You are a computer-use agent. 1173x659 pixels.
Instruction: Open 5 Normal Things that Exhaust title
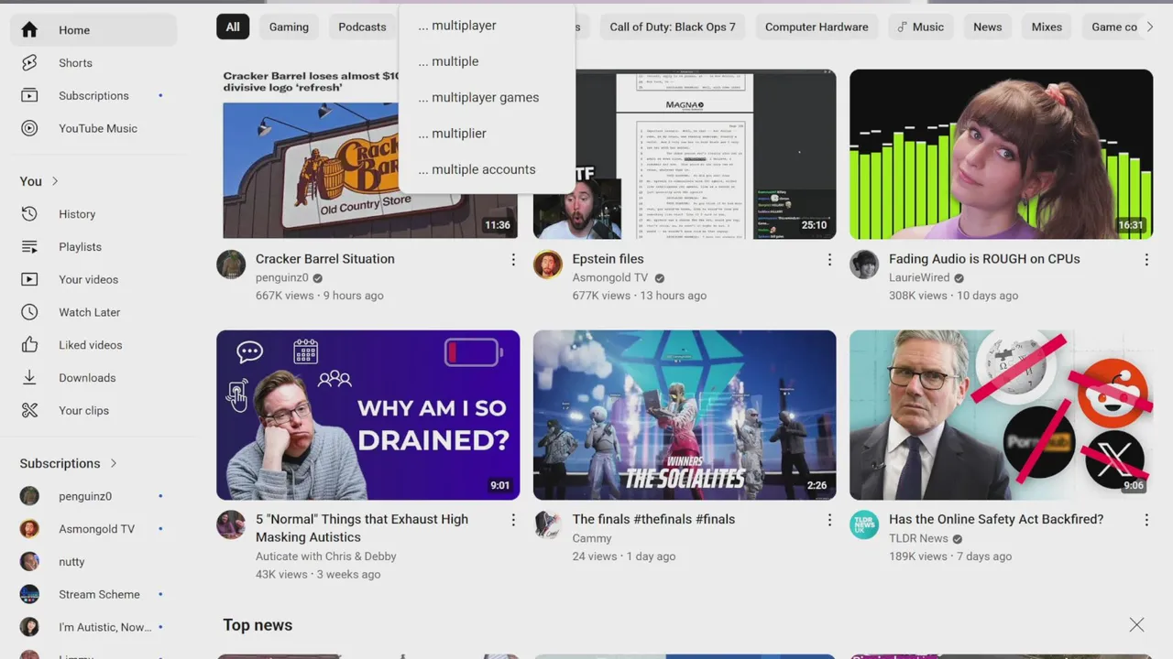[x=362, y=528]
